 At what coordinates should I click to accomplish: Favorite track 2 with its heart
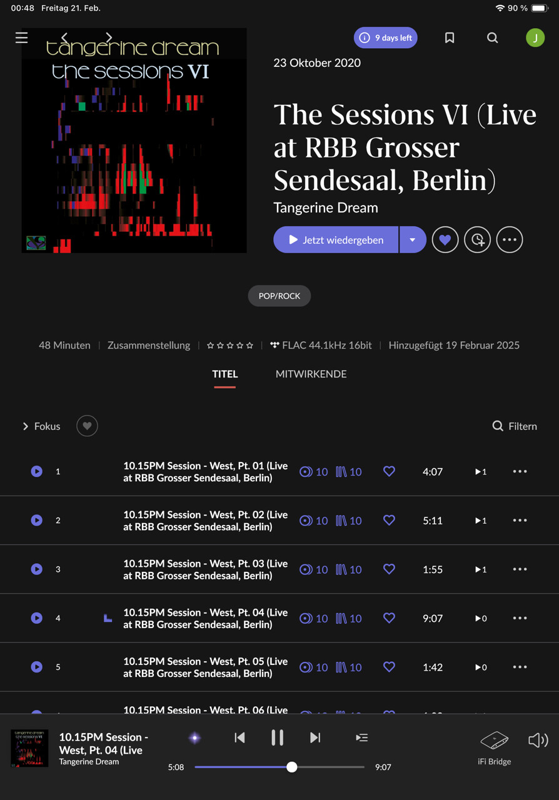click(x=389, y=520)
